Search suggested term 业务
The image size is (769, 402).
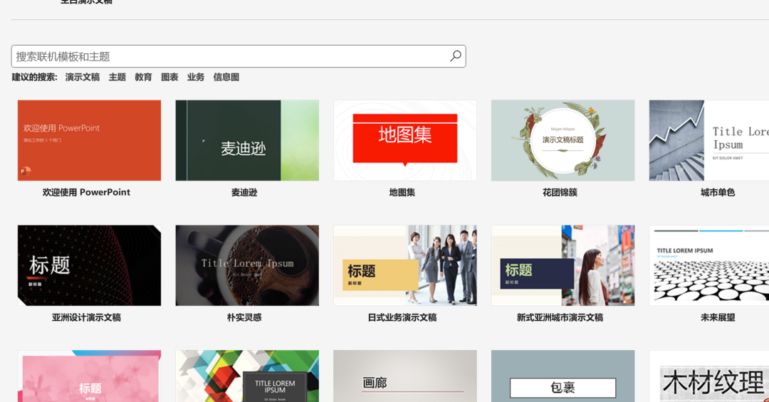196,77
